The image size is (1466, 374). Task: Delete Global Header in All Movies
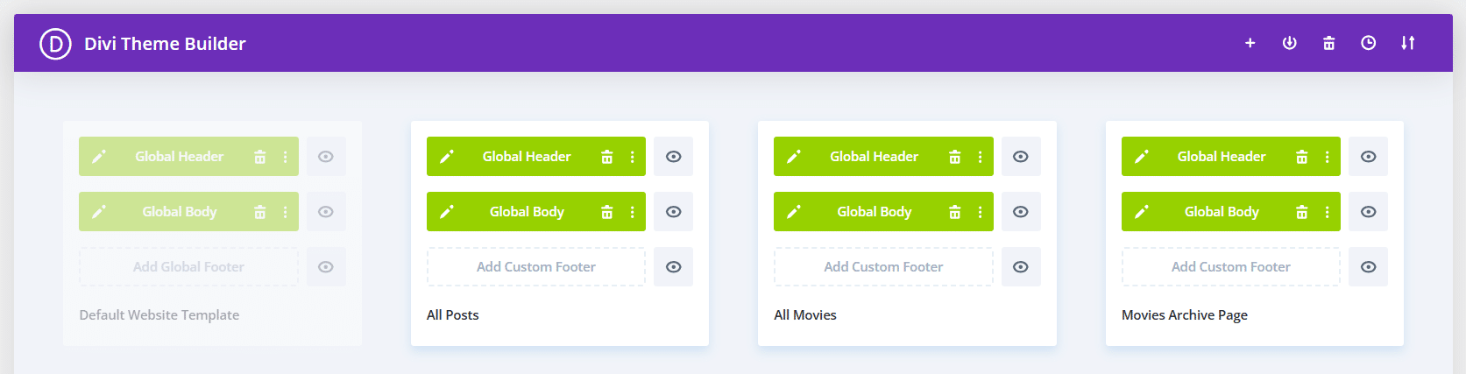955,157
